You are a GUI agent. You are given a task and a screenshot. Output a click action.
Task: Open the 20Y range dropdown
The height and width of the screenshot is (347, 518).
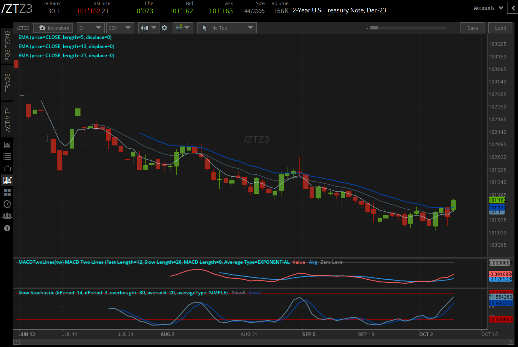click(120, 28)
